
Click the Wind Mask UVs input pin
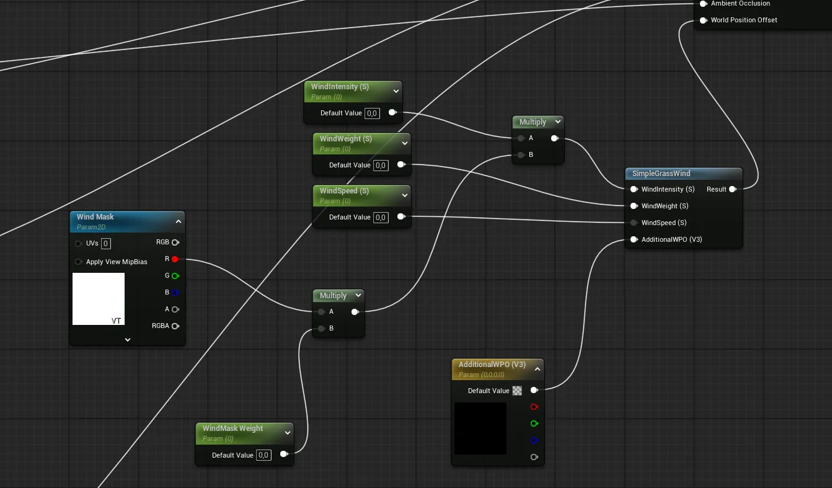[79, 244]
